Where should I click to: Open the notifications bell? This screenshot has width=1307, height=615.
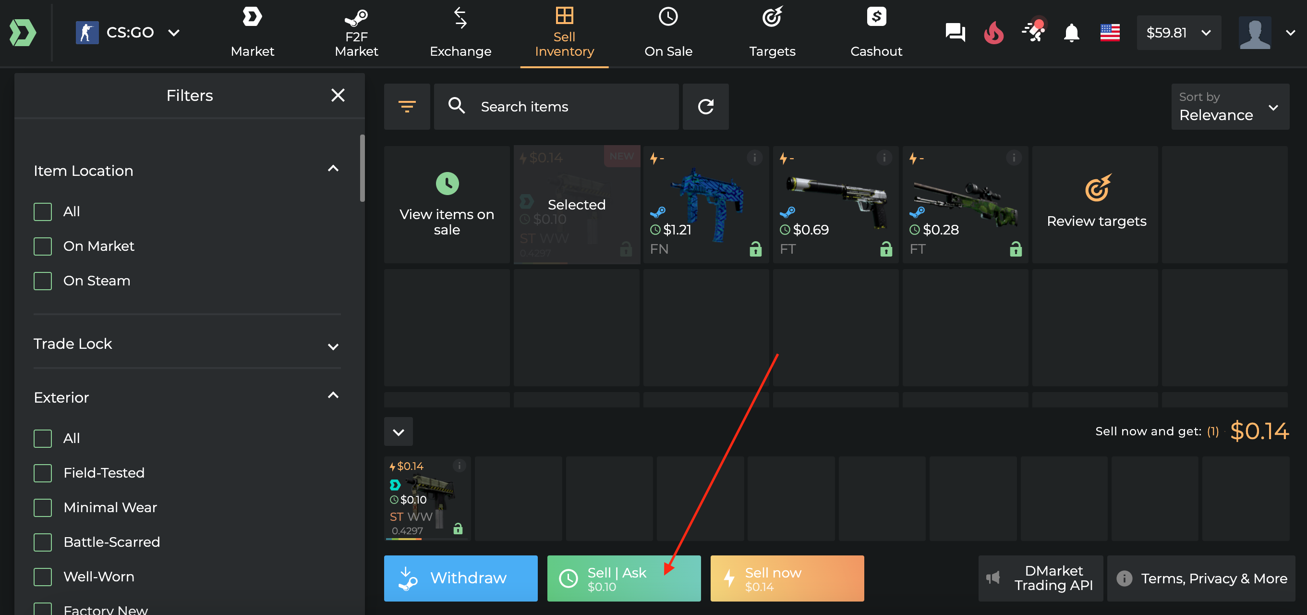tap(1072, 33)
